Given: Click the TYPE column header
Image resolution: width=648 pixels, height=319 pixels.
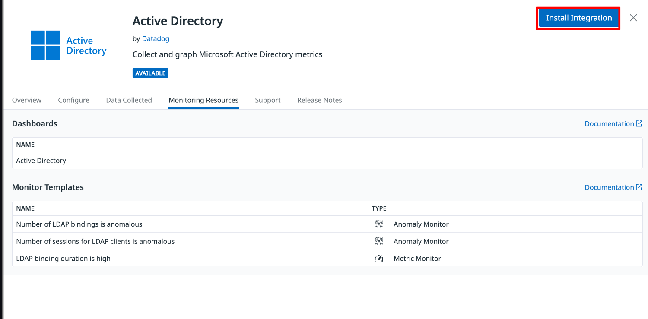Looking at the screenshot, I should pyautogui.click(x=379, y=208).
